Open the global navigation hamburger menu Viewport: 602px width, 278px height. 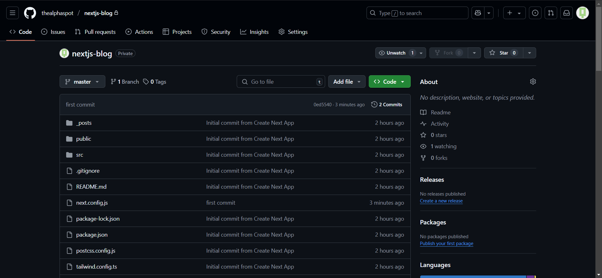pyautogui.click(x=13, y=13)
